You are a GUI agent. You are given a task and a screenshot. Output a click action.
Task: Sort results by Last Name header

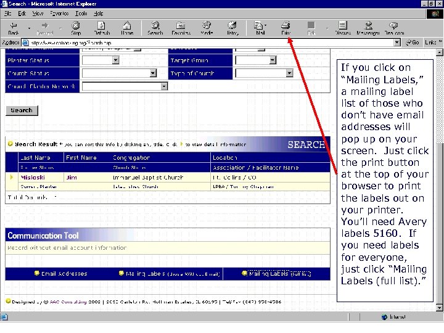35,157
